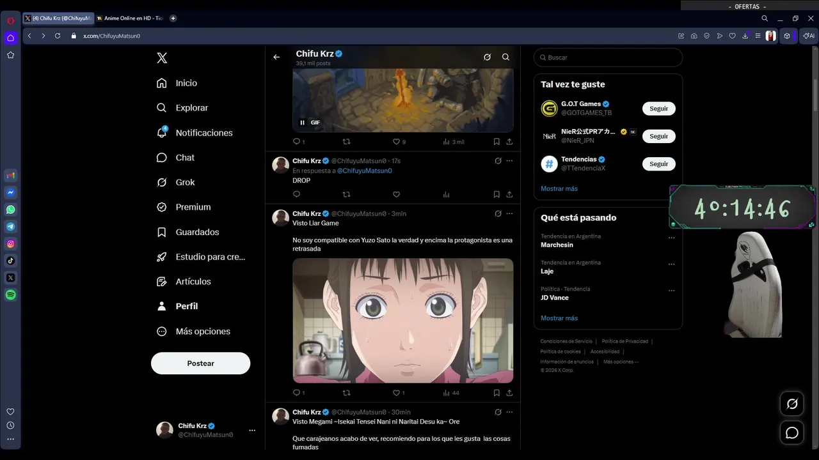The image size is (819, 460).
Task: Reload the page
Action: click(x=58, y=36)
